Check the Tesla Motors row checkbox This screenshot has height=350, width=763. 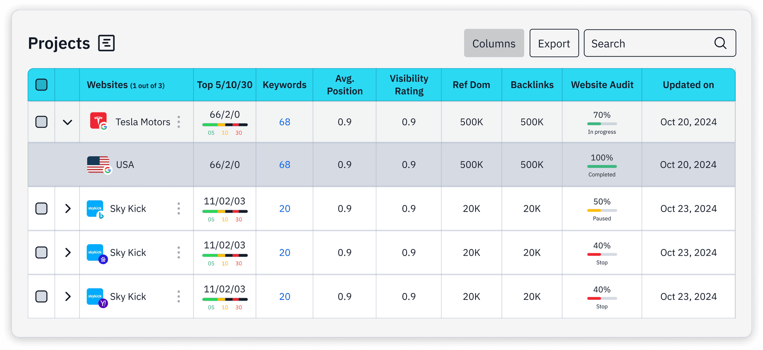41,122
